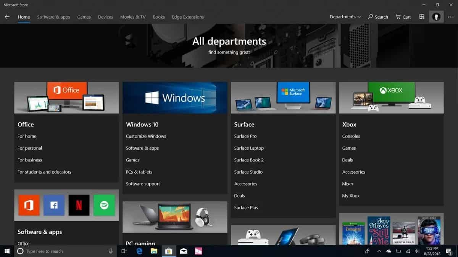Click the back arrow in the Store
Viewport: 458px width, 257px height.
pos(7,17)
